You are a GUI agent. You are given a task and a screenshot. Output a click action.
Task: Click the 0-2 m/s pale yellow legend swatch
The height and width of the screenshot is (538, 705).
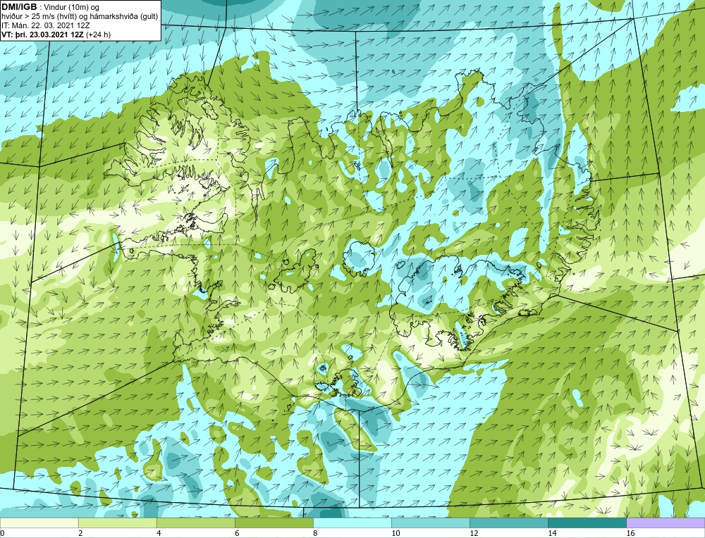click(x=39, y=523)
